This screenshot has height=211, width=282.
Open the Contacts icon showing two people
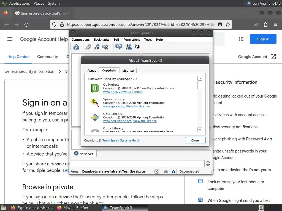[x=129, y=47]
